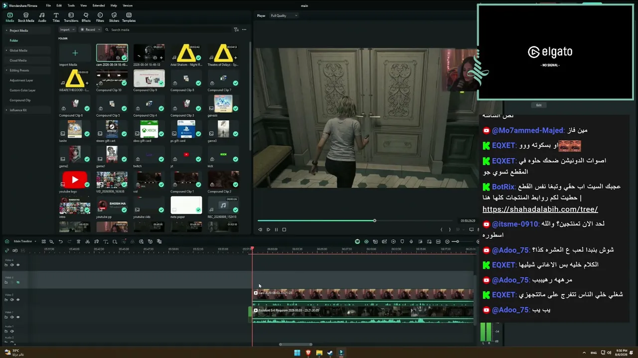
Task: Click the timeline horizontal scrollbar
Action: (296, 344)
